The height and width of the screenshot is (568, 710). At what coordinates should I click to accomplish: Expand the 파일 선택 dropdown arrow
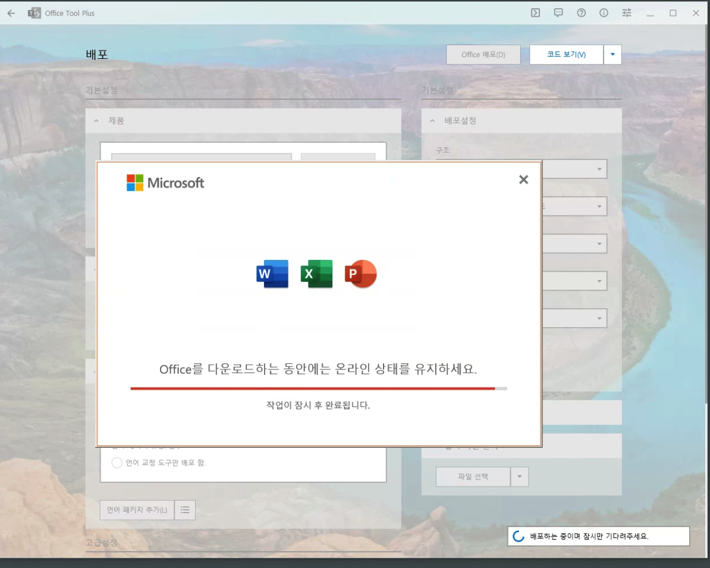519,476
